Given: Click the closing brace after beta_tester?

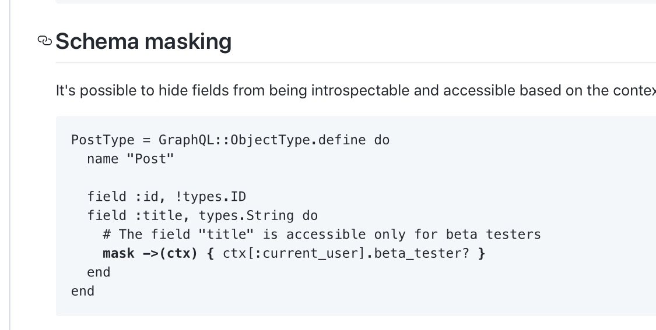Looking at the screenshot, I should click(x=482, y=254).
